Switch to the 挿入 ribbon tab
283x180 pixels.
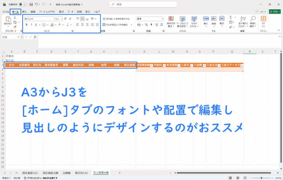point(24,12)
